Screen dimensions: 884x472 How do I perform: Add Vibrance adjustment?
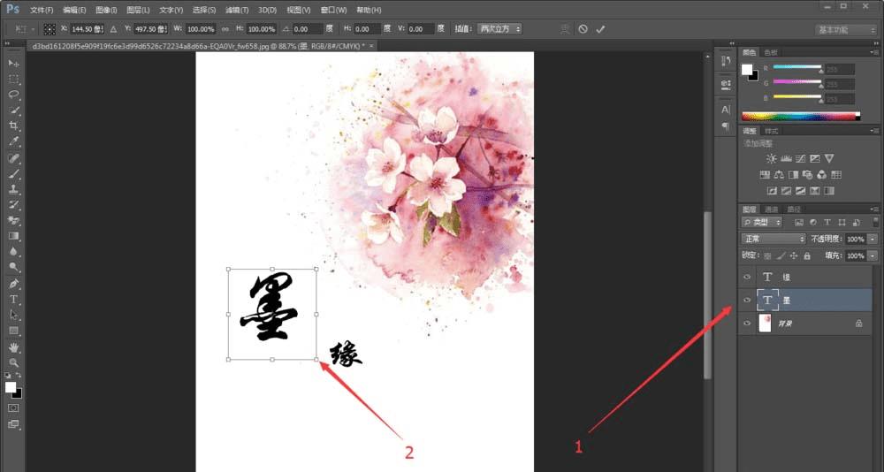click(x=829, y=158)
